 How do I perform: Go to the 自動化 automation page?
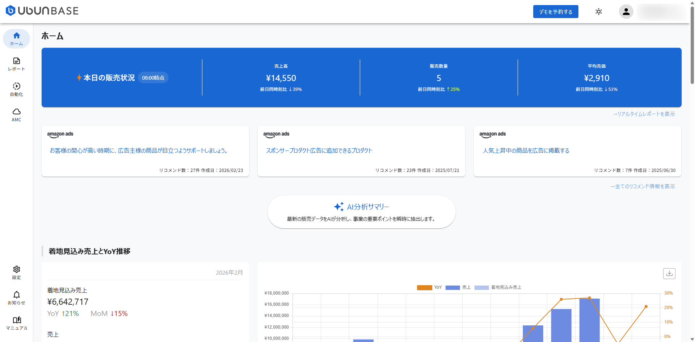pyautogui.click(x=16, y=89)
